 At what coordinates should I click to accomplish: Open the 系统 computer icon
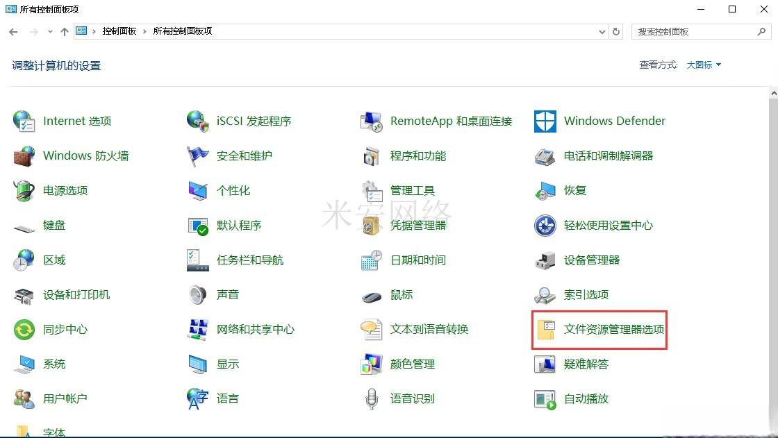click(24, 364)
